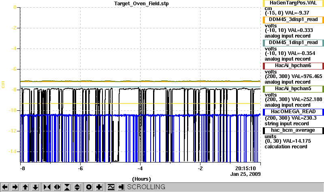Click the wave graph refresh toolbar icon
The height and width of the screenshot is (192, 324).
pos(111,187)
